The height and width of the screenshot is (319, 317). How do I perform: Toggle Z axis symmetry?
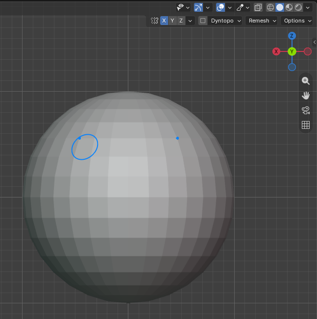coord(181,21)
